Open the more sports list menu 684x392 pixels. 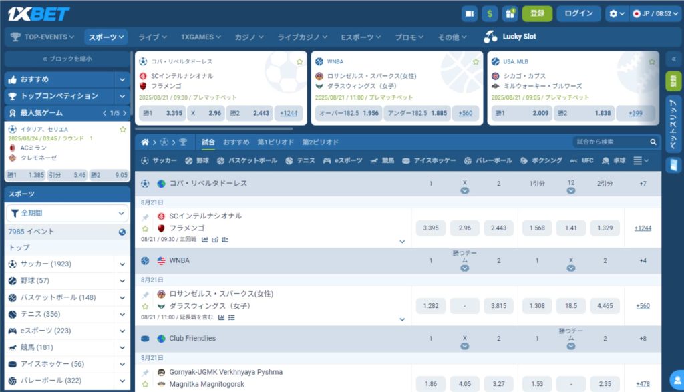[641, 160]
